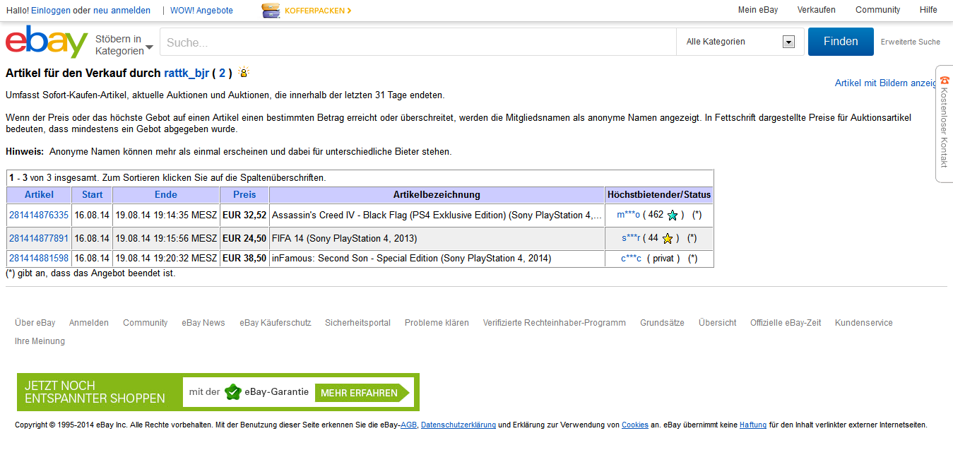Open the AGB link in copyright notice

click(408, 425)
